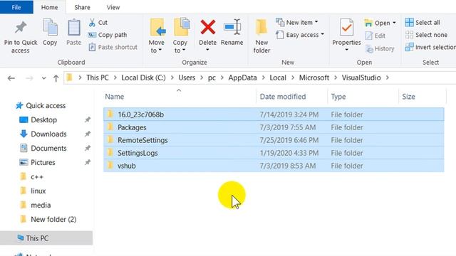Click This PC in the address bar
The width and height of the screenshot is (456, 256).
(98, 78)
